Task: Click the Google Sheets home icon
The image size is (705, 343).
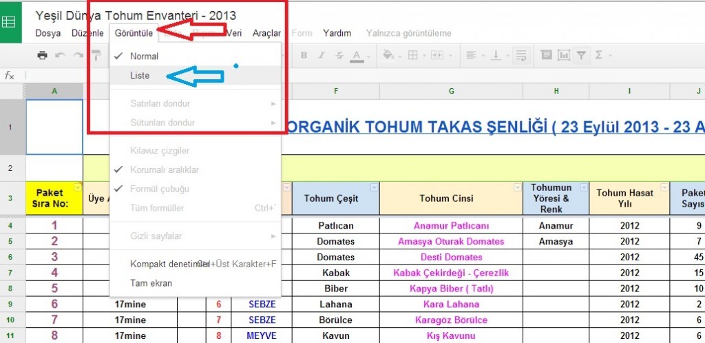Action: (11, 21)
